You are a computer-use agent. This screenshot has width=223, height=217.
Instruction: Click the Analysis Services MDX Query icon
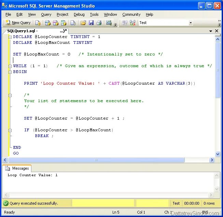(48, 23)
